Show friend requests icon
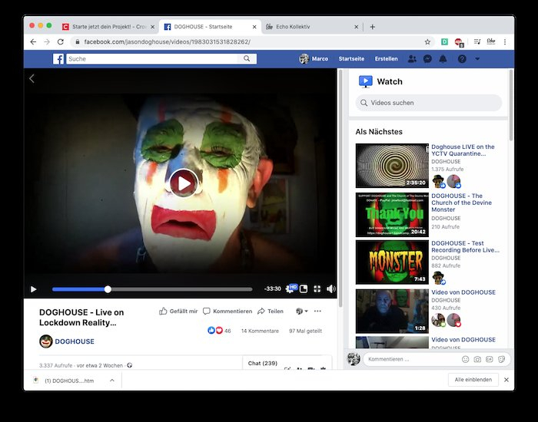Image resolution: width=538 pixels, height=422 pixels. (x=413, y=59)
